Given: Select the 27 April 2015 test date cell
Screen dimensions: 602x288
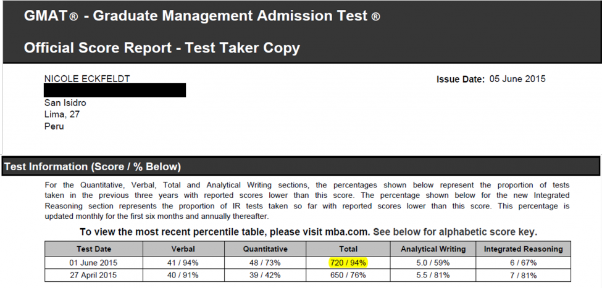Looking at the screenshot, I should tap(93, 275).
